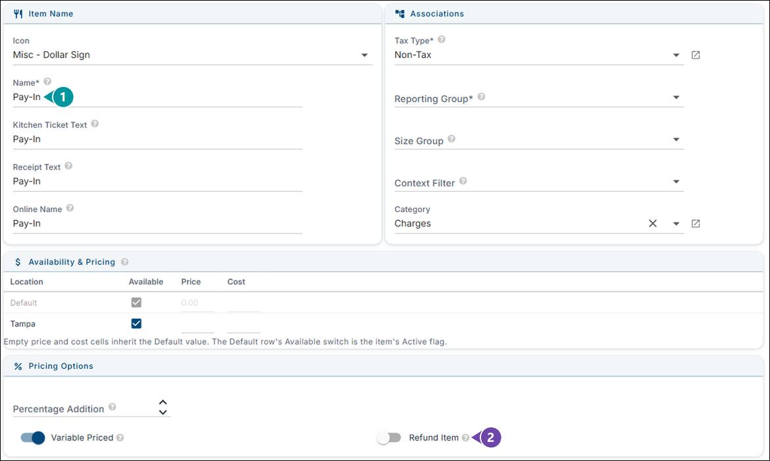Screen dimensions: 770x461
Task: Click help icon next to Refund Item
Action: [465, 437]
